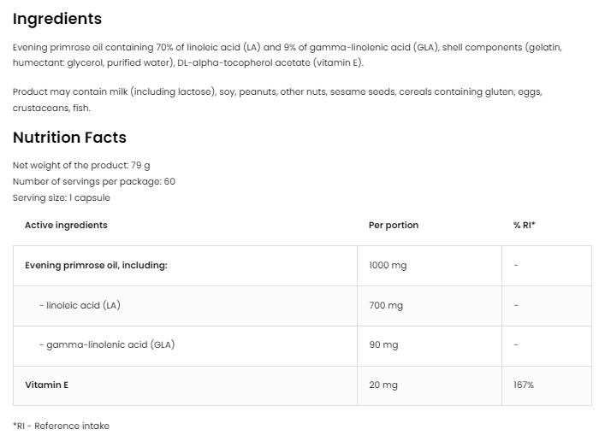Click the Nutrition Facts heading

click(x=69, y=138)
